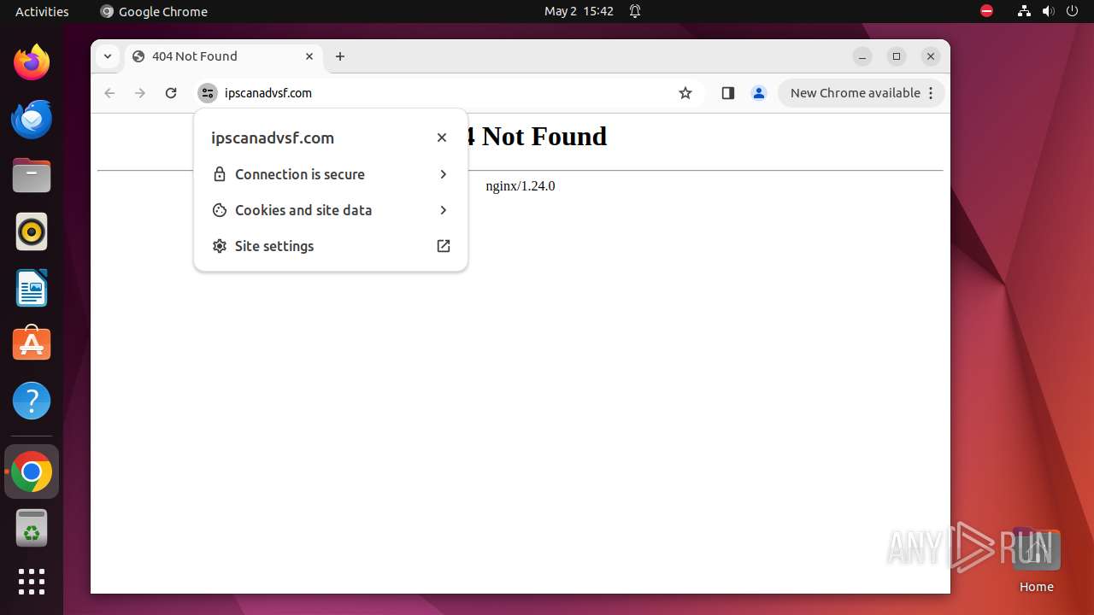
Task: Close the Chrome window
Action: [931, 56]
